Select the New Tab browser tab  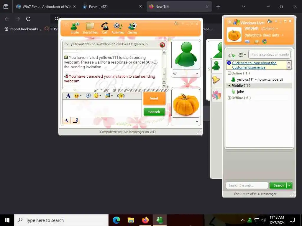pos(179,6)
